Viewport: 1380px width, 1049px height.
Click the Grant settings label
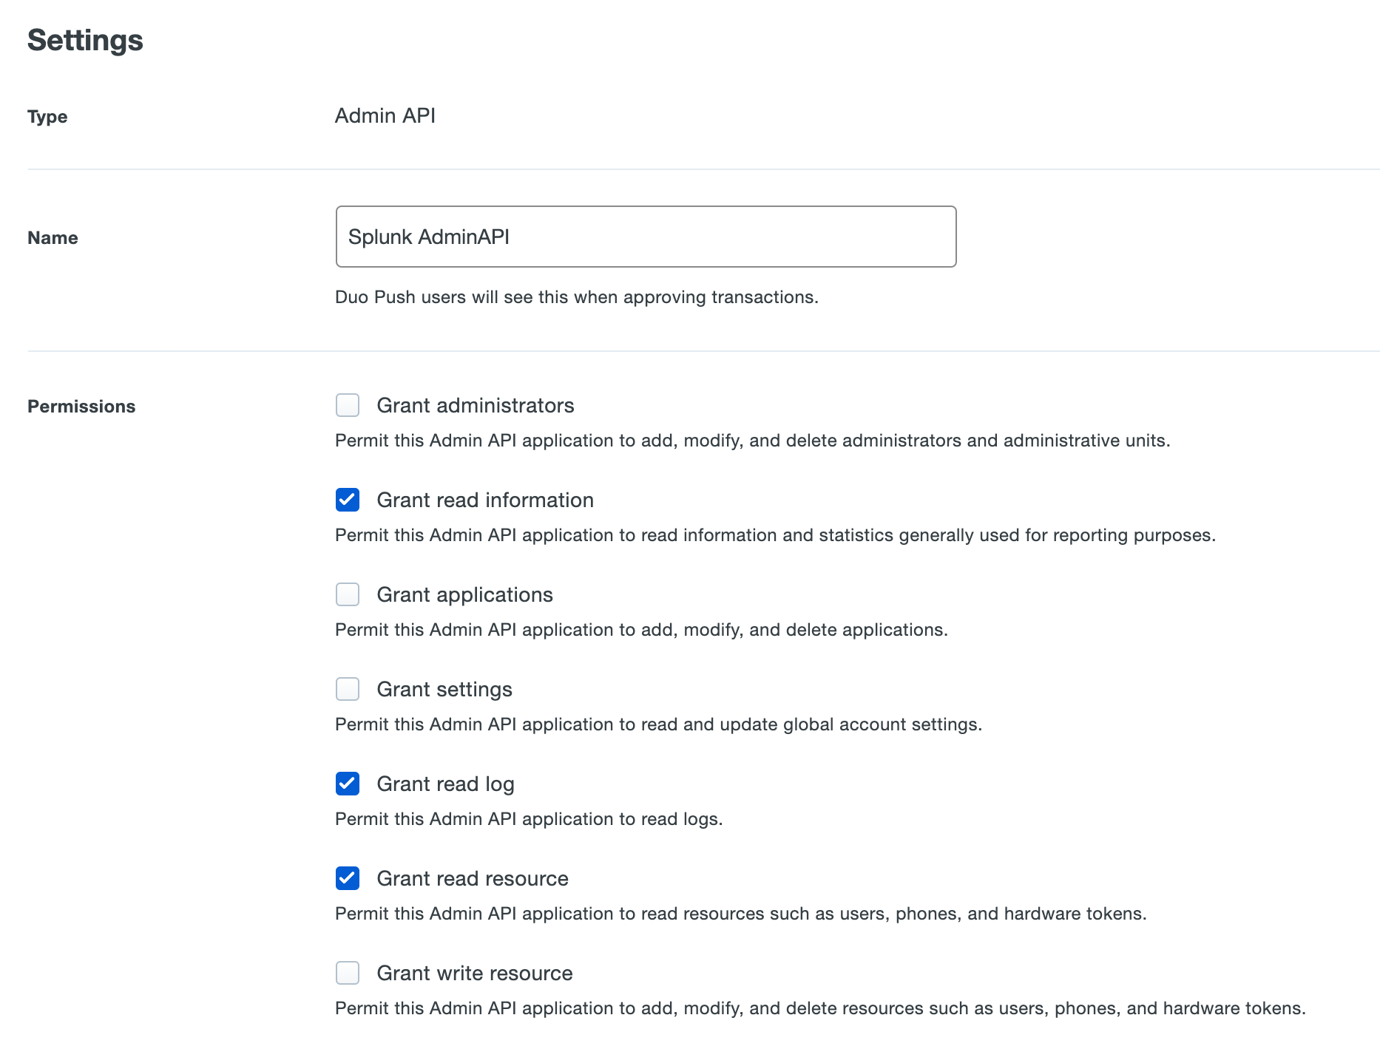coord(444,689)
